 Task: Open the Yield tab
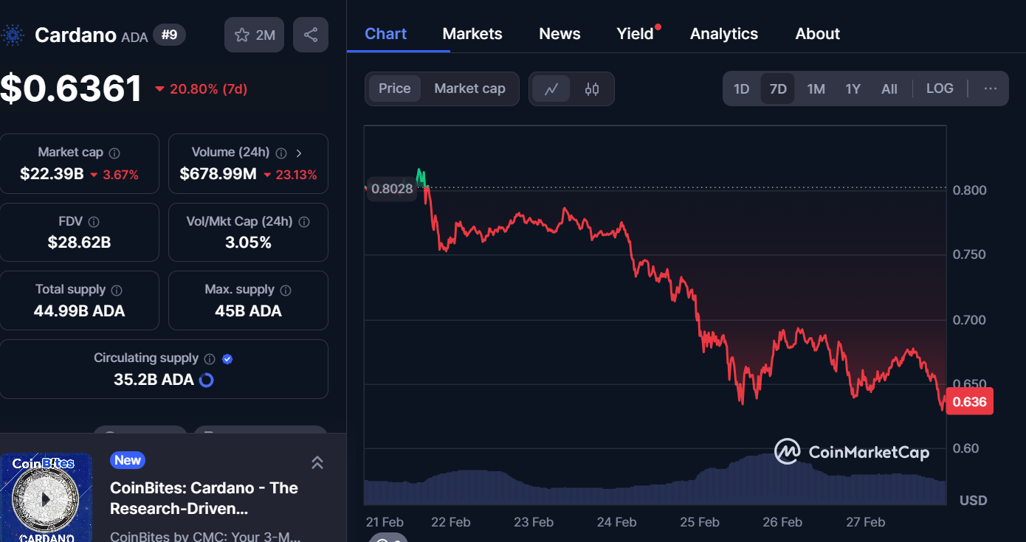pos(636,34)
